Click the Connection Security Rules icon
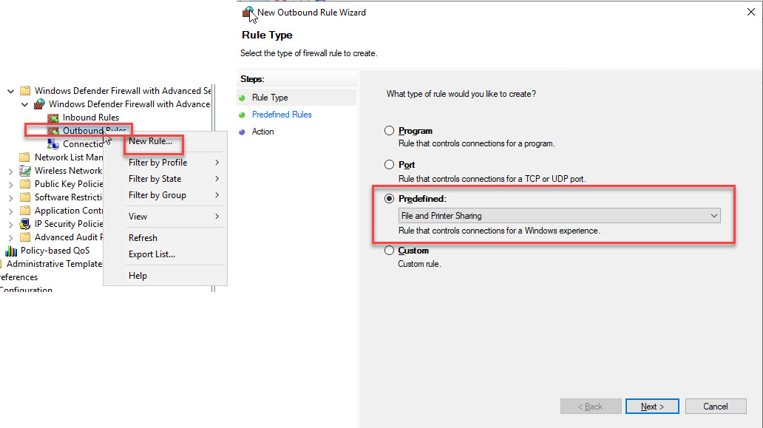Viewport: 763px width, 428px height. pyautogui.click(x=53, y=144)
